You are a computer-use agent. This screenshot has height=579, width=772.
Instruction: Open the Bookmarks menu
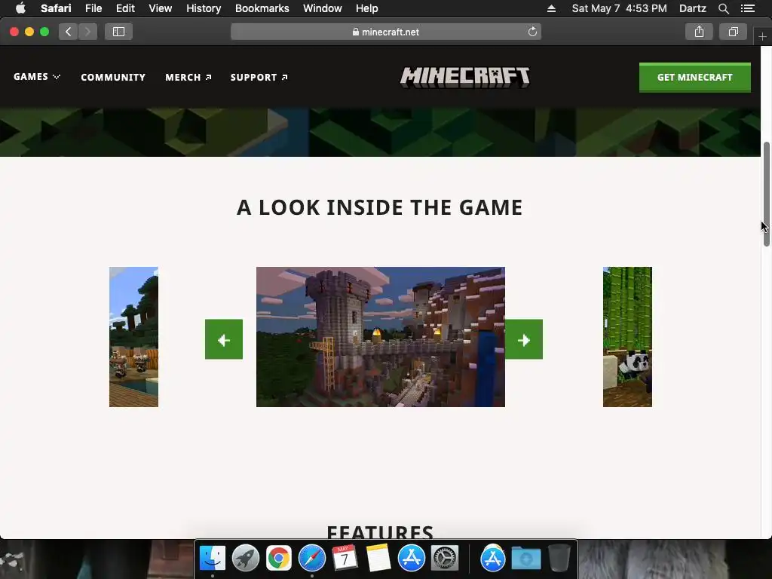pyautogui.click(x=262, y=8)
